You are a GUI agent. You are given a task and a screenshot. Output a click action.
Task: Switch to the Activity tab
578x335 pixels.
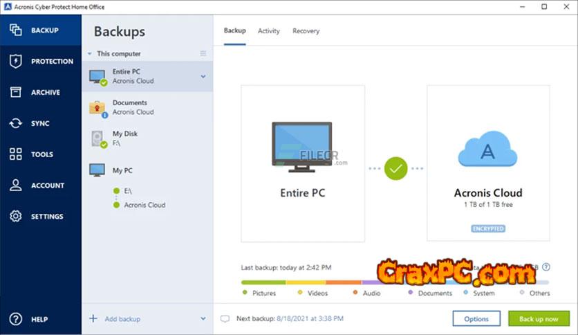269,31
